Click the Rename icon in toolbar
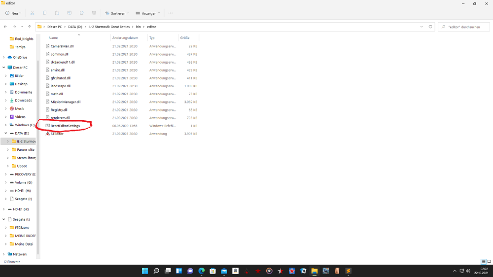Screen dimensions: 493x277 (70, 13)
